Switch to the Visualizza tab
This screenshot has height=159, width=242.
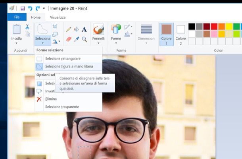point(58,17)
